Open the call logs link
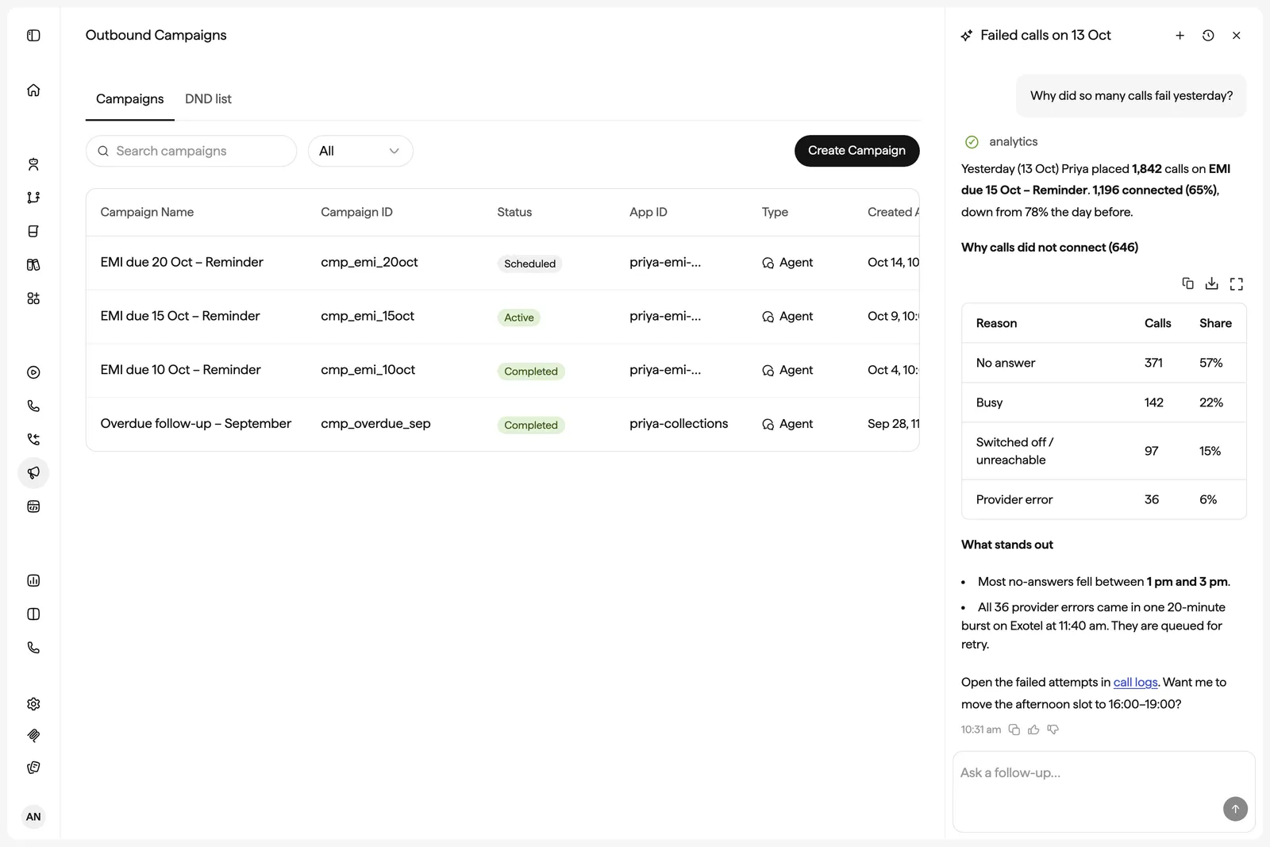Image resolution: width=1270 pixels, height=847 pixels. pos(1135,682)
